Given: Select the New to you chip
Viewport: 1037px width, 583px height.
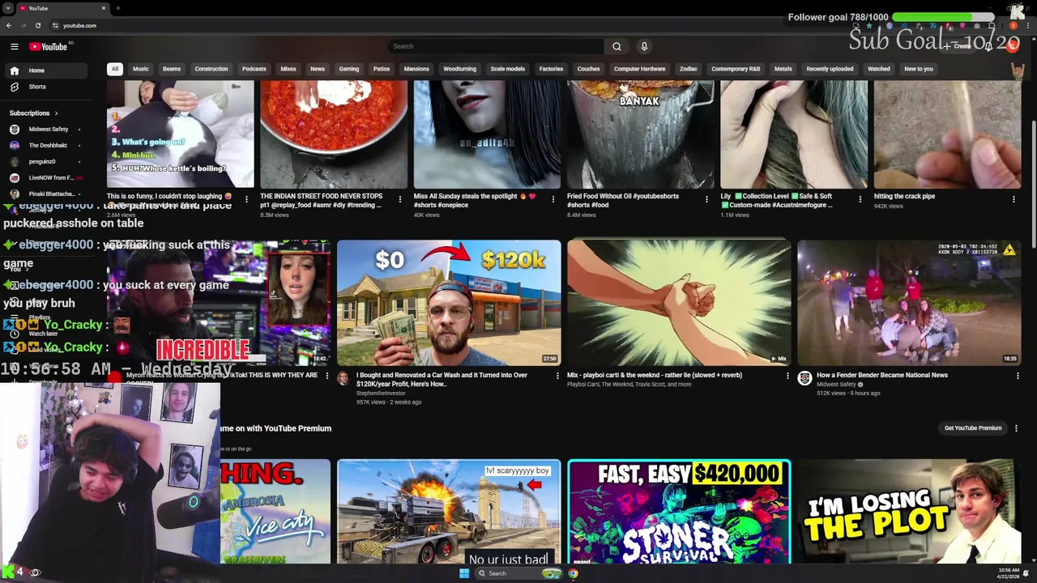Looking at the screenshot, I should pyautogui.click(x=919, y=69).
